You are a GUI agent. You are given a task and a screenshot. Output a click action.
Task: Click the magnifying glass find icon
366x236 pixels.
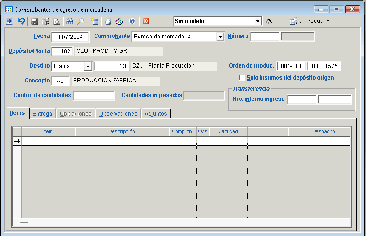tap(81, 21)
